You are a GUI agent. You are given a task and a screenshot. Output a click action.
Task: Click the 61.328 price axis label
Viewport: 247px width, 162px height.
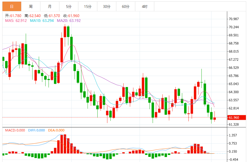tap(234, 124)
